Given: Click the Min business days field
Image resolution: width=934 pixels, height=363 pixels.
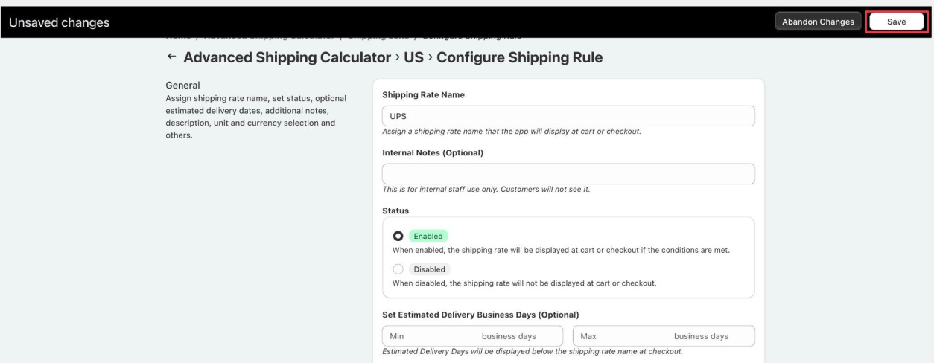Looking at the screenshot, I should pyautogui.click(x=473, y=336).
